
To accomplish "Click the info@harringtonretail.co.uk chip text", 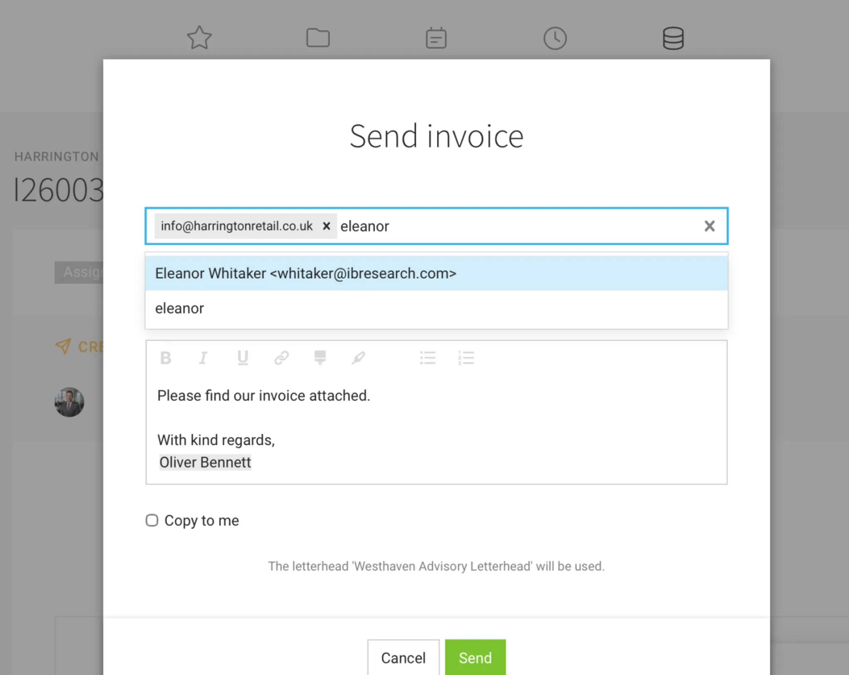I will 237,226.
